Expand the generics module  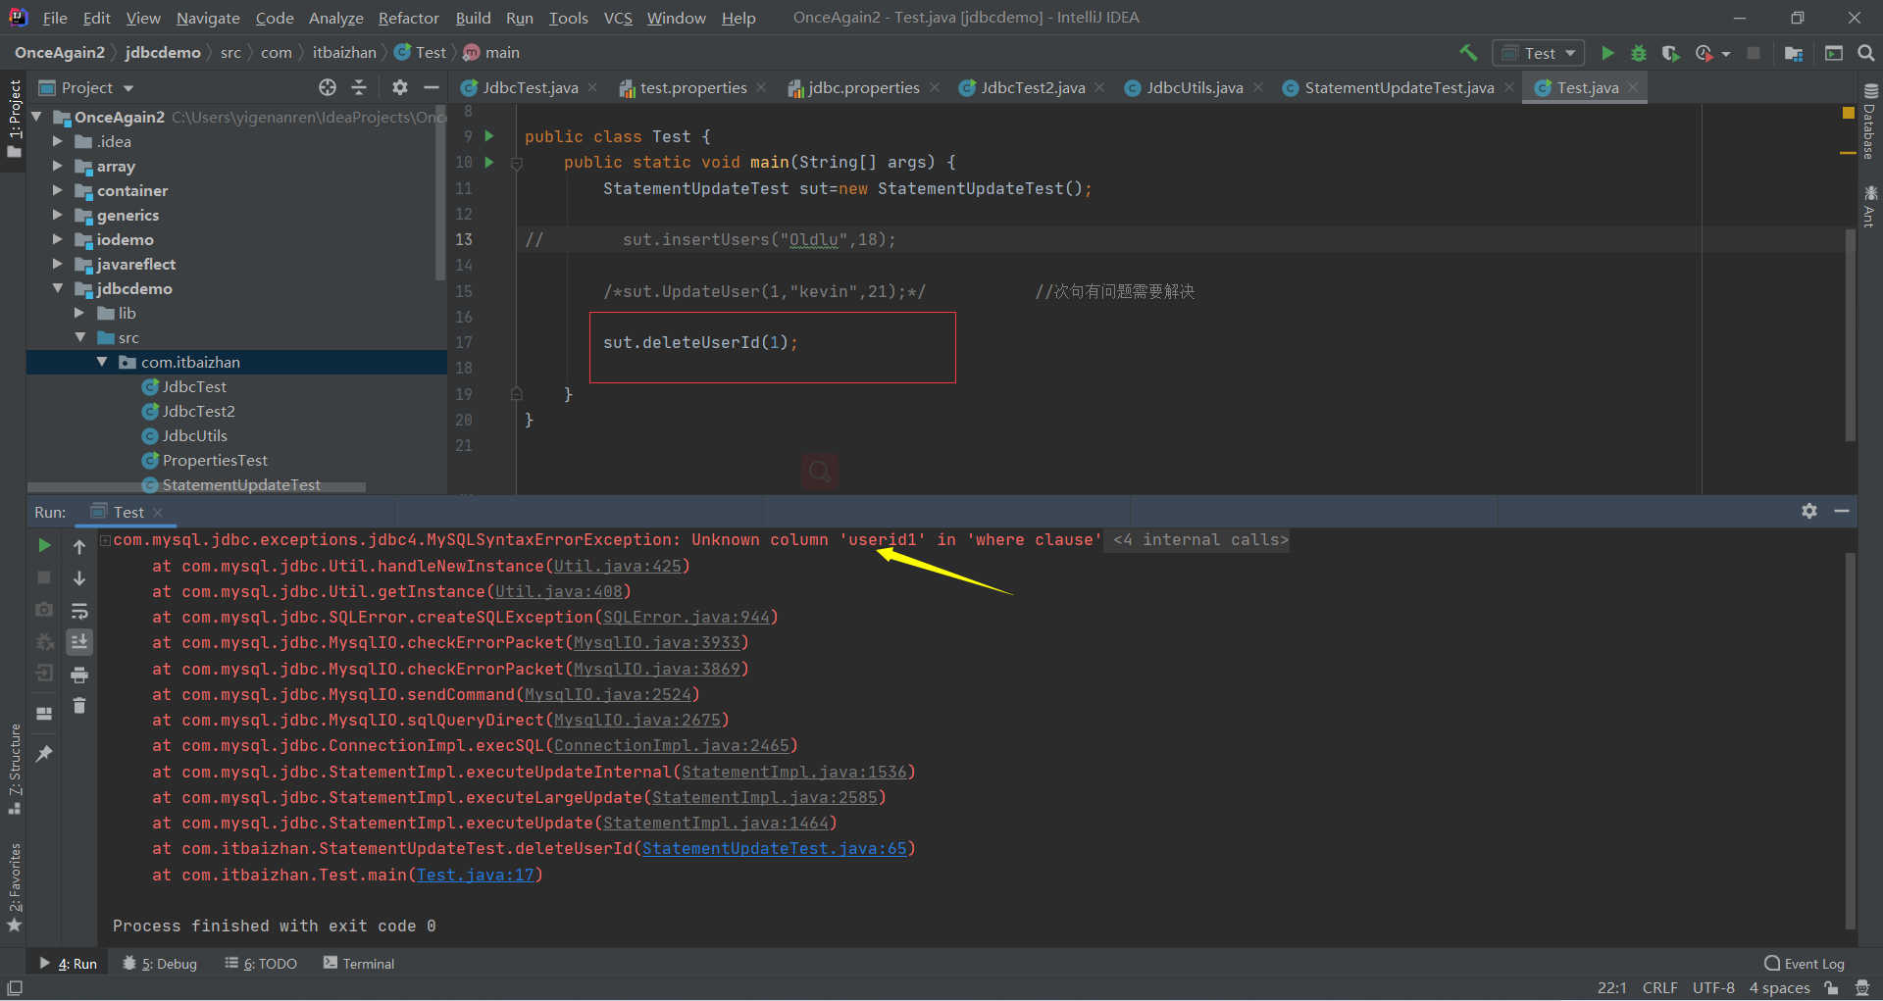(58, 215)
